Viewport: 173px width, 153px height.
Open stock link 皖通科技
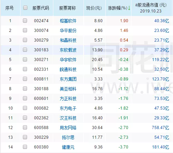pyautogui.click(x=68, y=69)
